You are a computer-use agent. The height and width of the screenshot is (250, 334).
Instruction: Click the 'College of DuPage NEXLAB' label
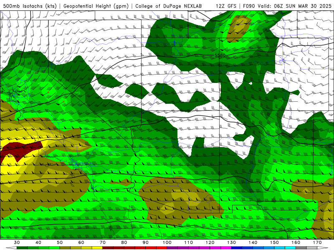(169, 6)
